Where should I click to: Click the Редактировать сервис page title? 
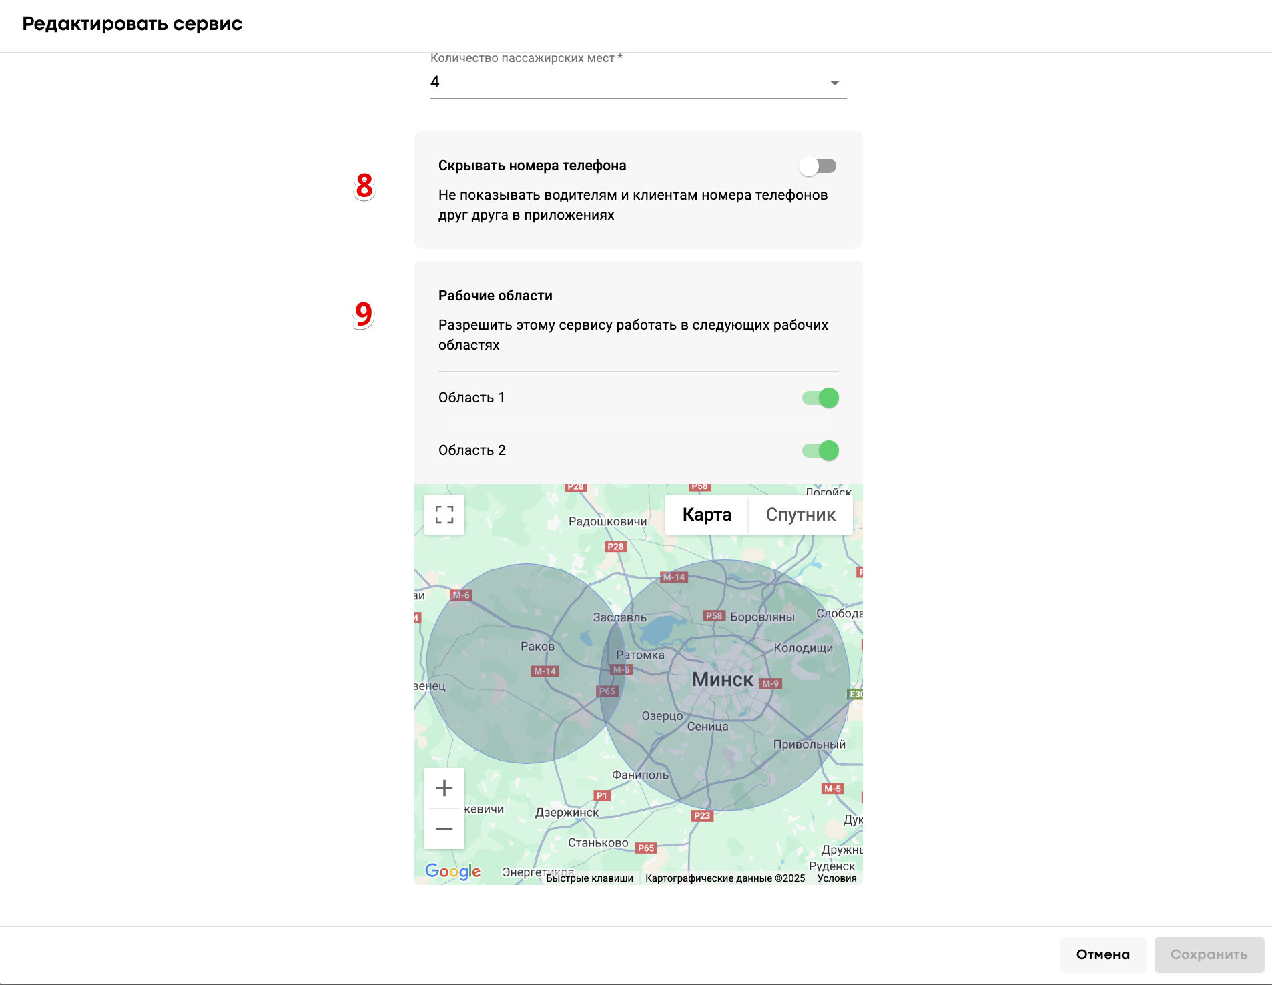click(x=132, y=24)
